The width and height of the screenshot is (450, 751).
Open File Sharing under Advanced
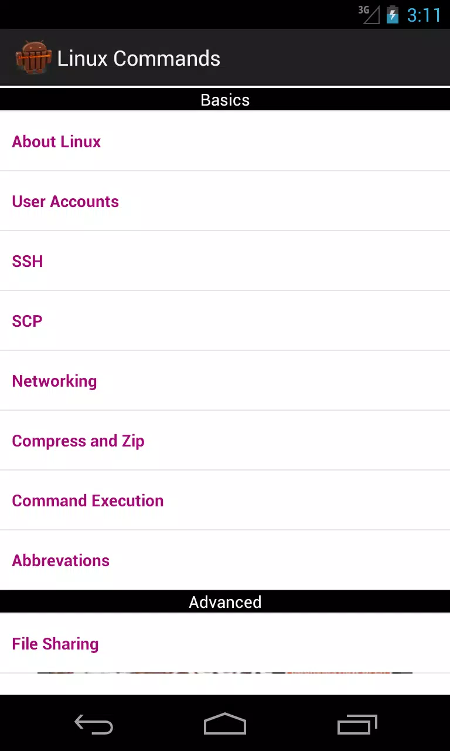tap(225, 644)
